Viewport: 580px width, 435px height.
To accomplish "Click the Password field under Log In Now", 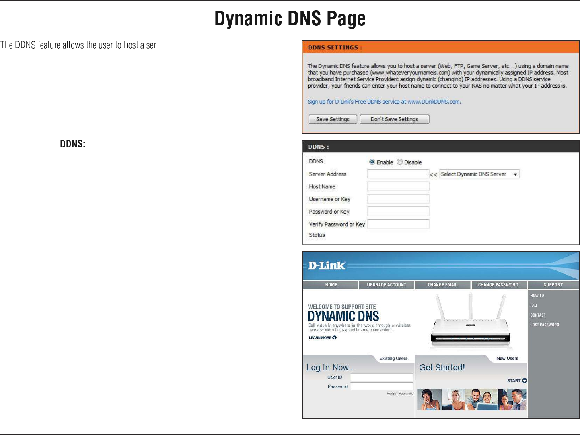I will (x=382, y=386).
